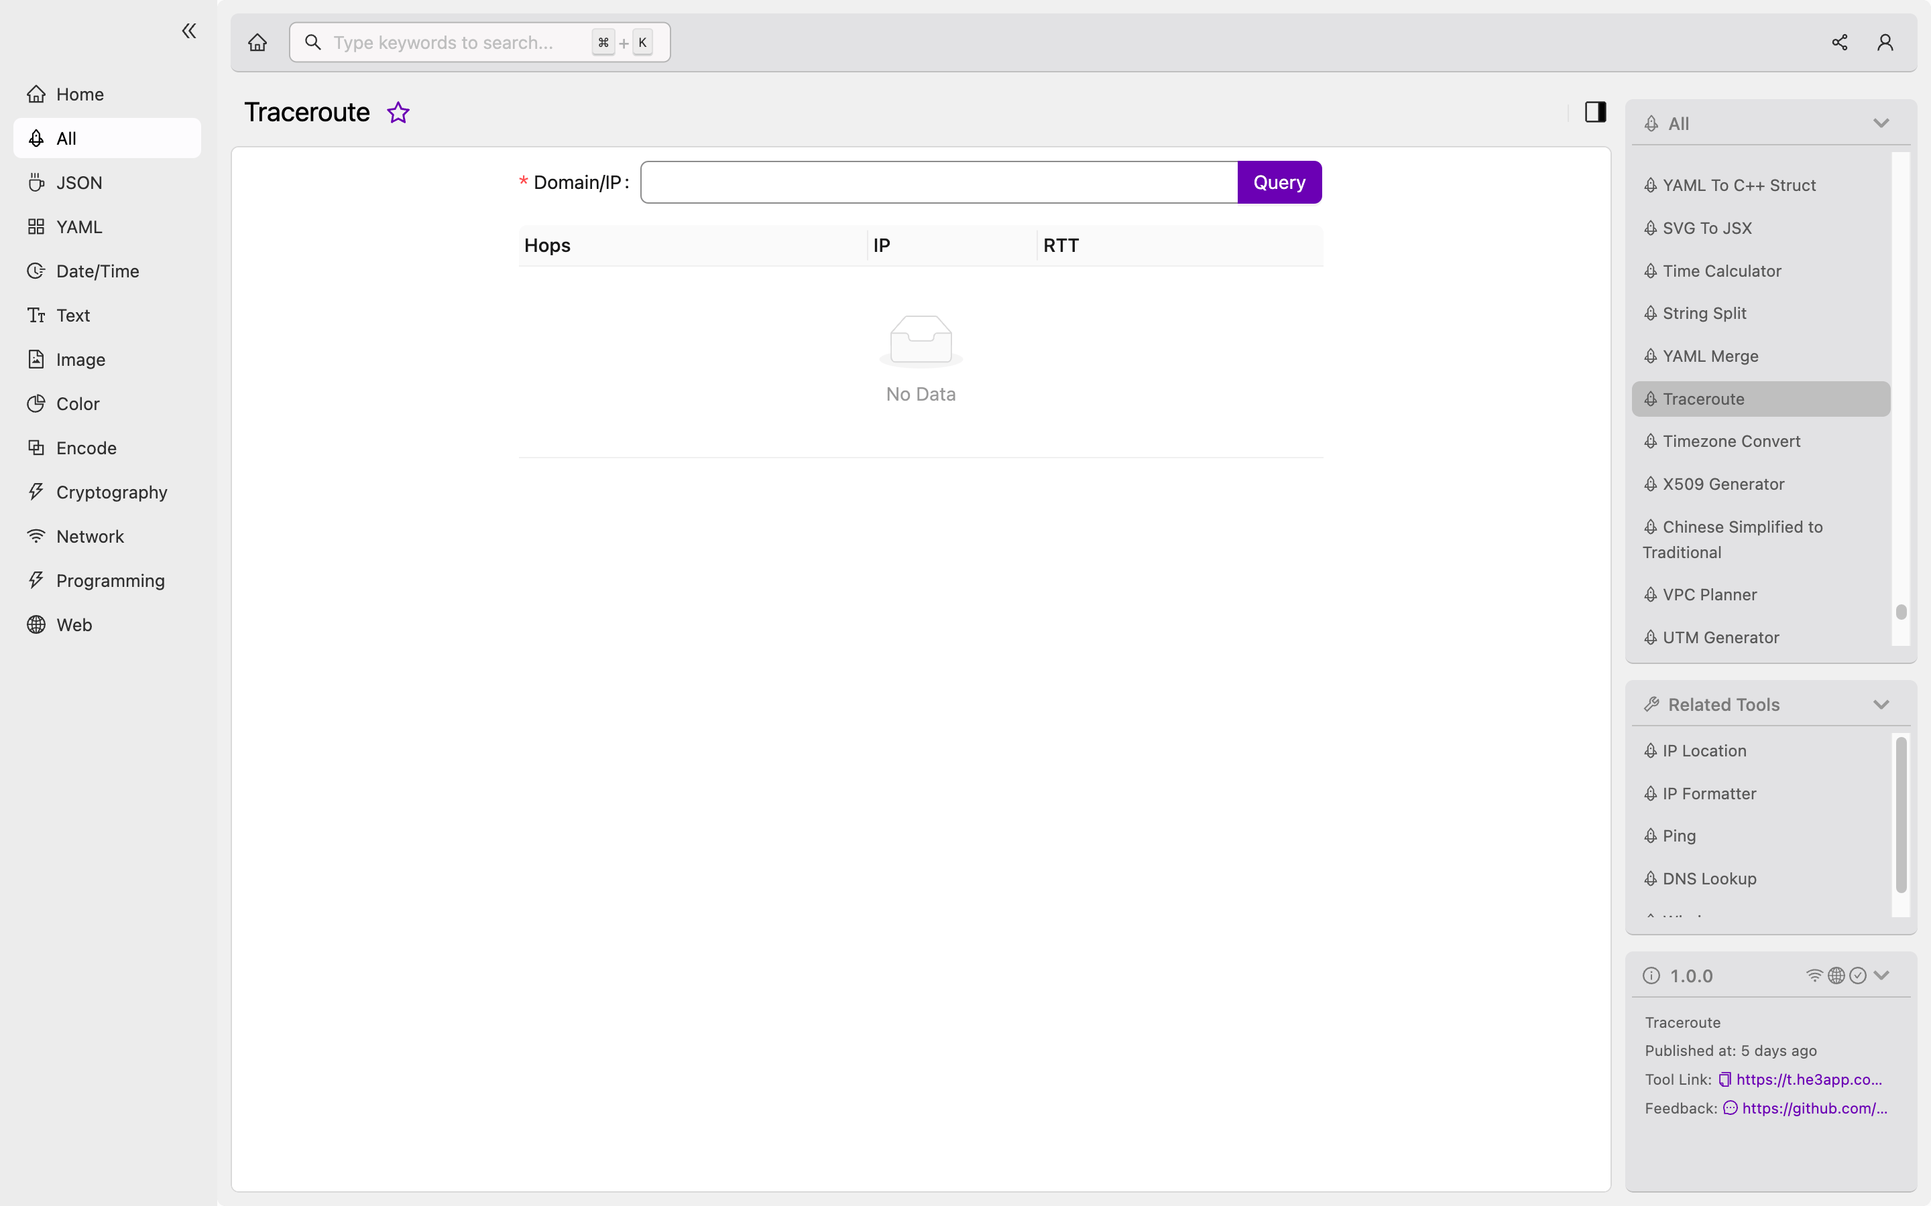Toggle the favorite star for Traceroute
This screenshot has width=1931, height=1206.
(x=398, y=113)
